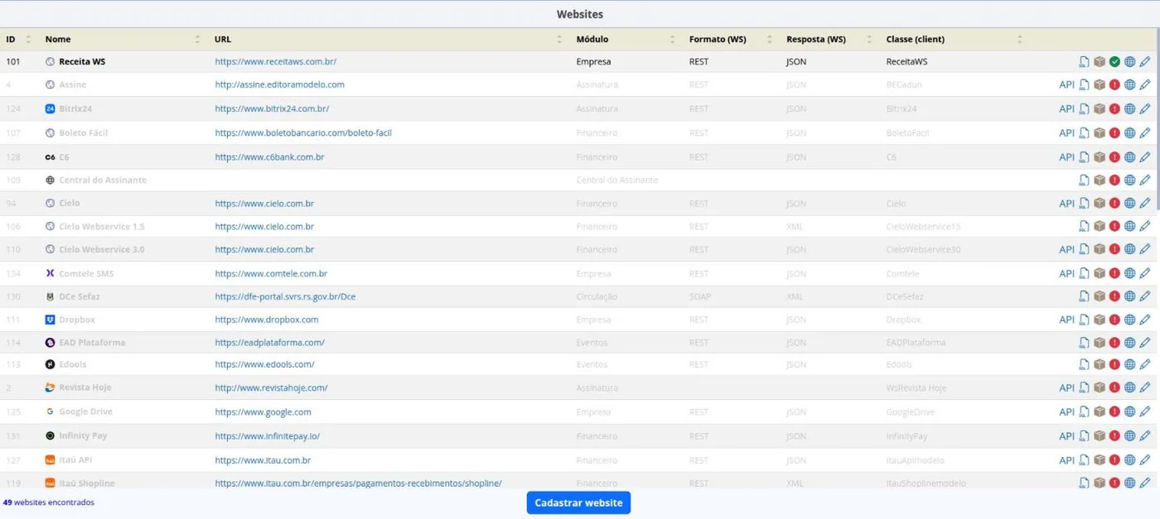Click the Bitrix24 logo icon beside its name

50,108
